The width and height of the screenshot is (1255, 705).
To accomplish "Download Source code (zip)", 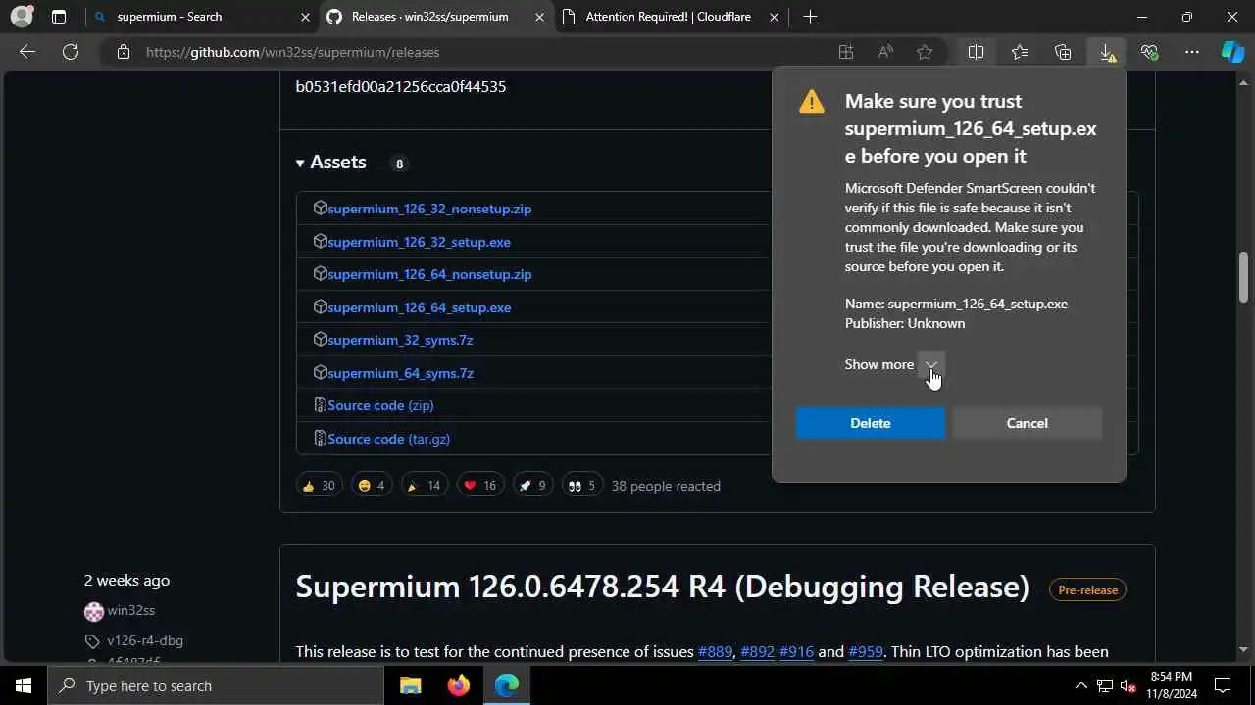I will 380,405.
